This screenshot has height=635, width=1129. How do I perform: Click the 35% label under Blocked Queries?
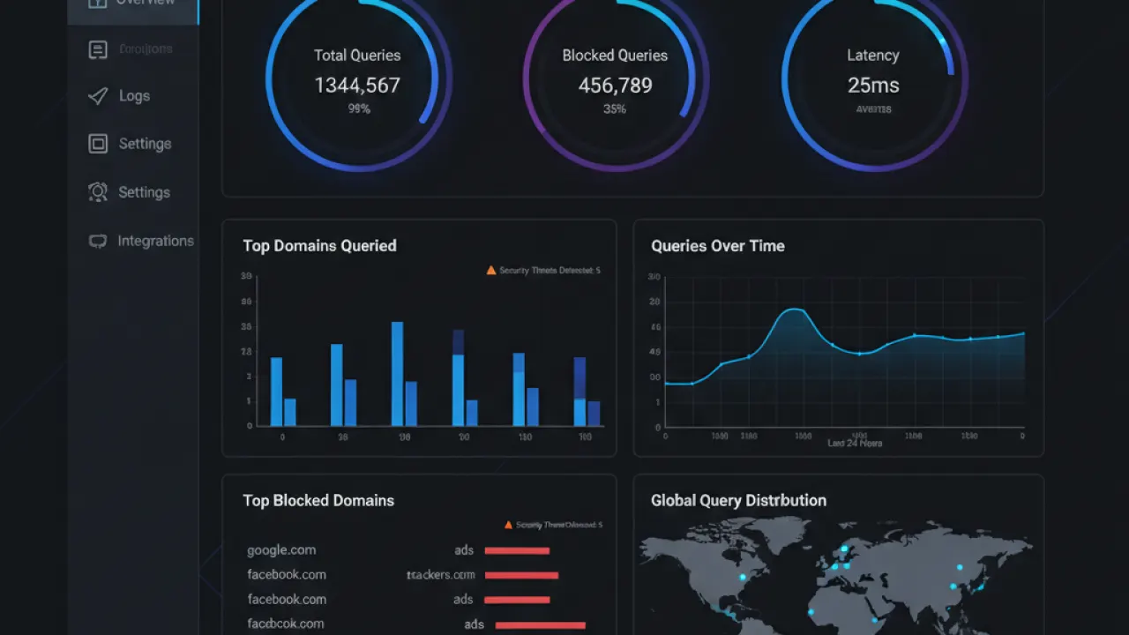pos(615,109)
